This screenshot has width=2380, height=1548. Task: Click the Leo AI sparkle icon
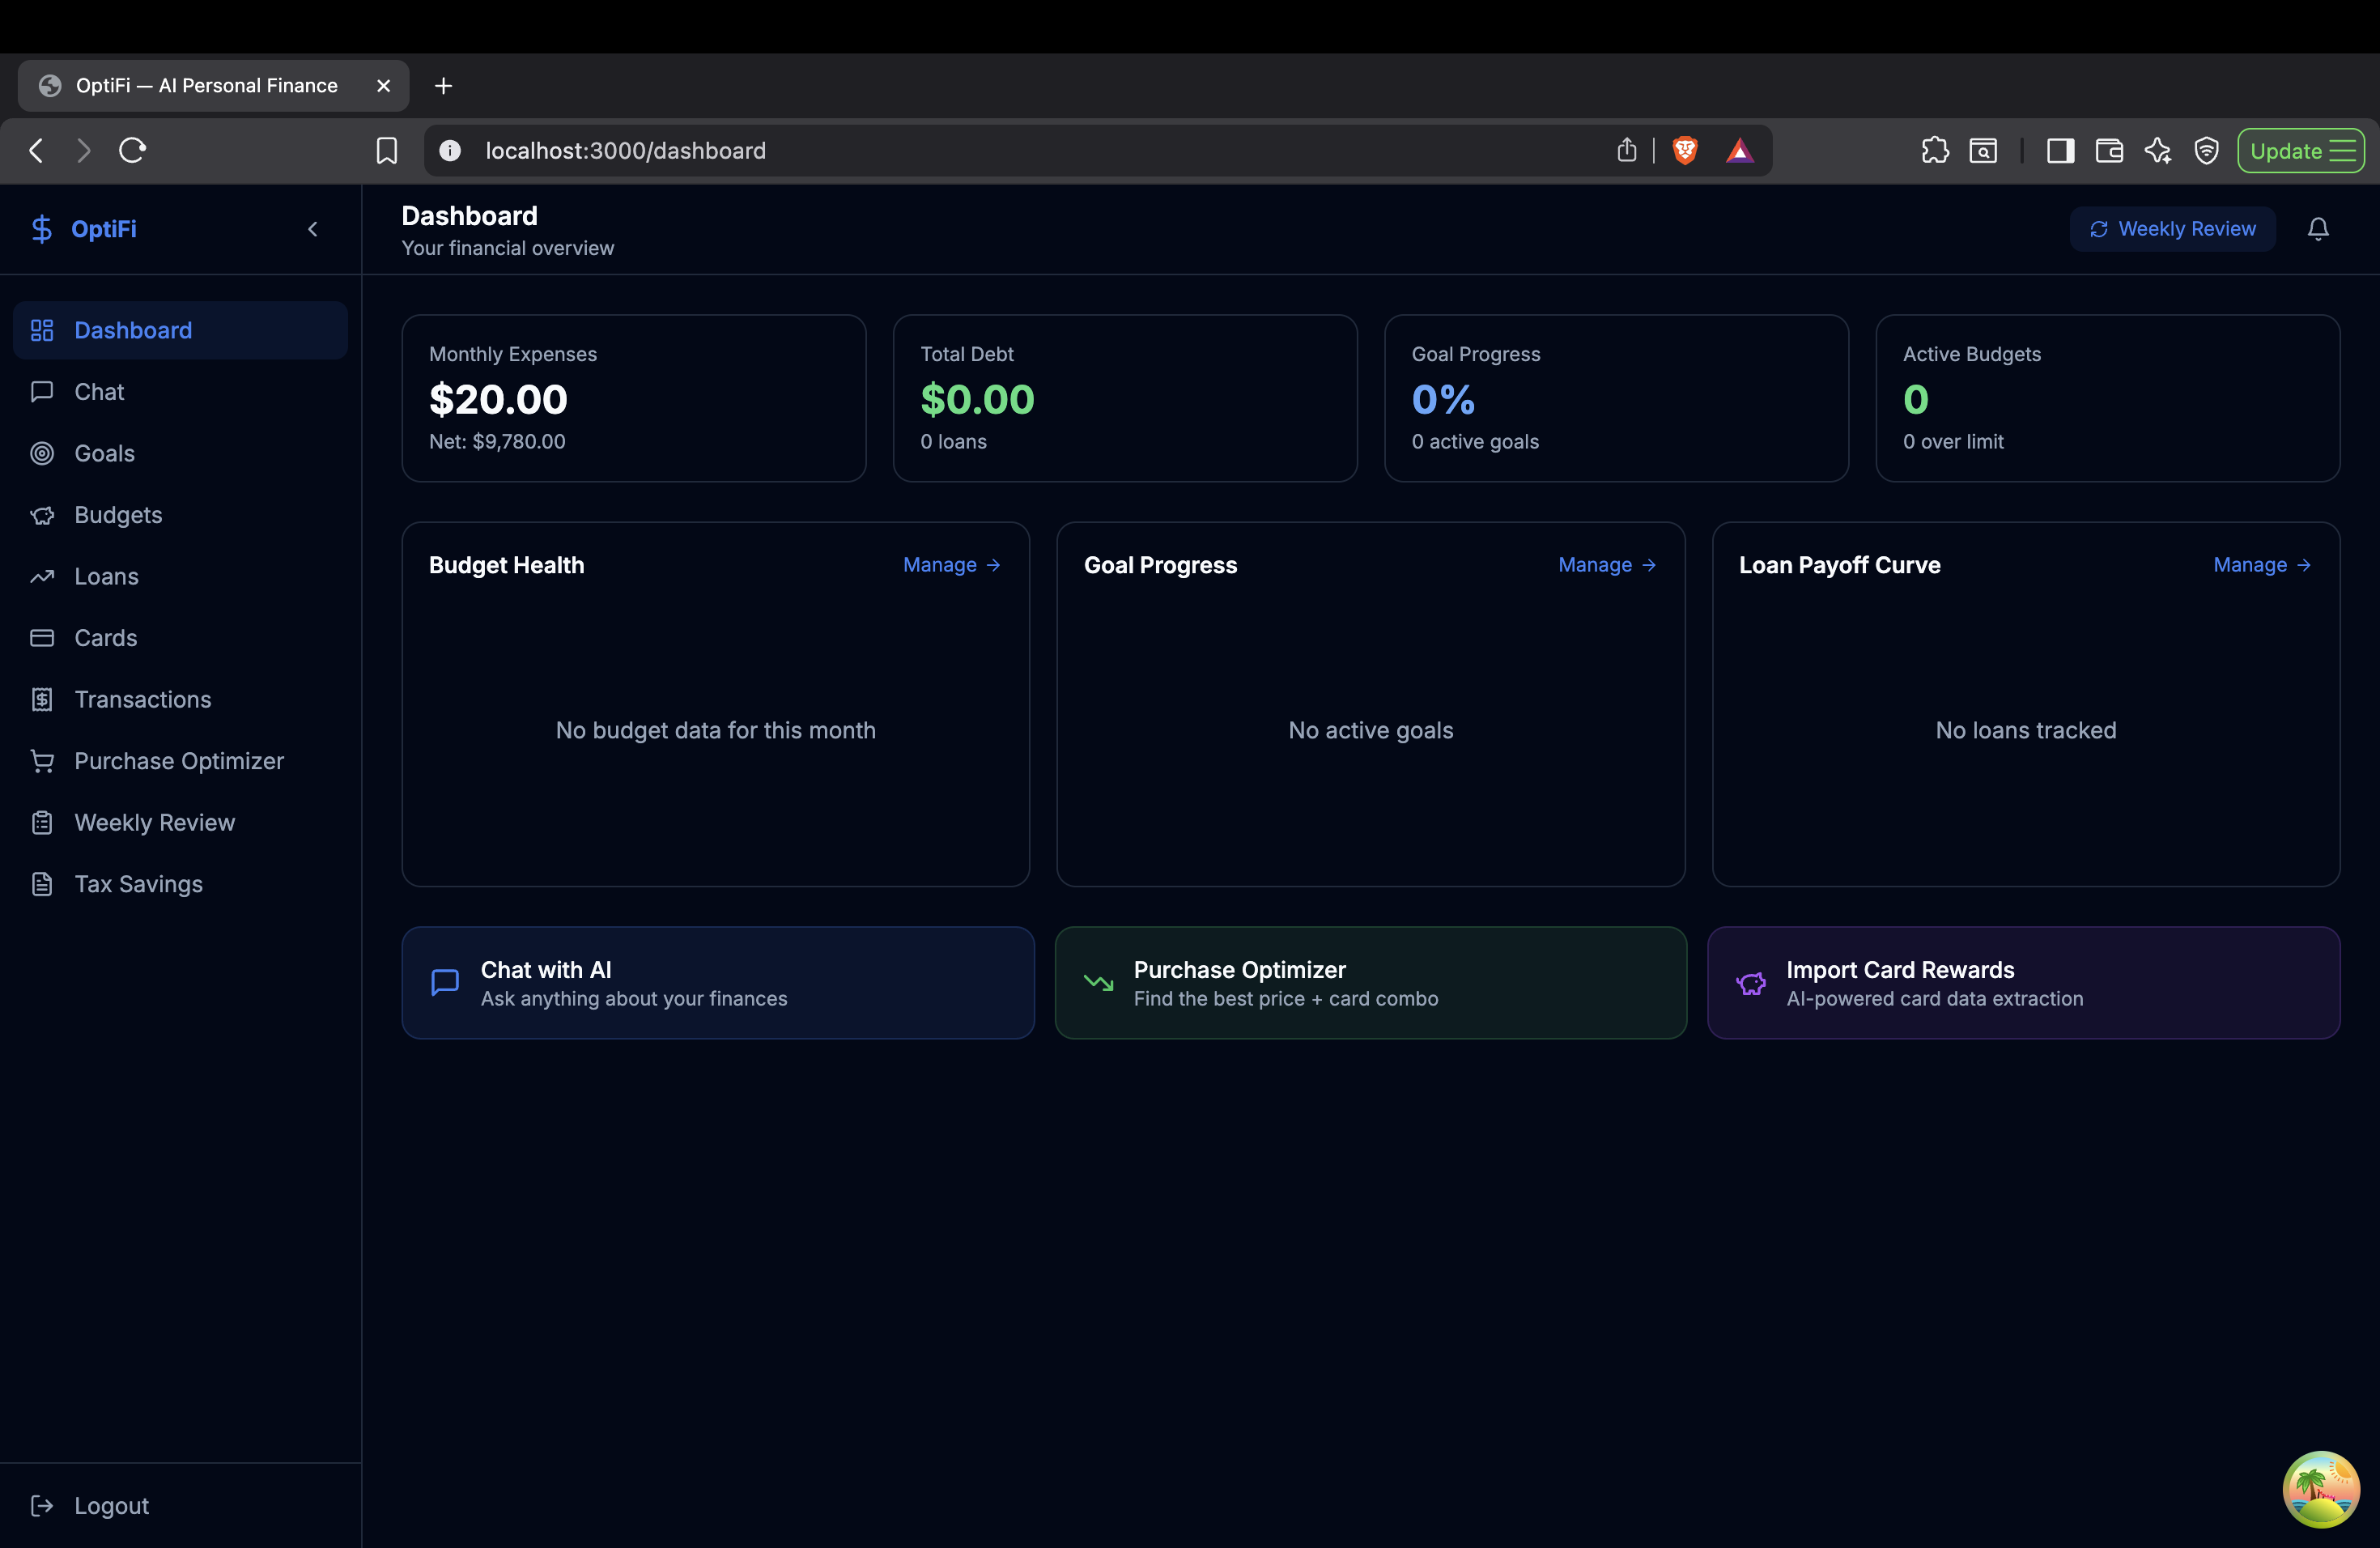(2157, 150)
